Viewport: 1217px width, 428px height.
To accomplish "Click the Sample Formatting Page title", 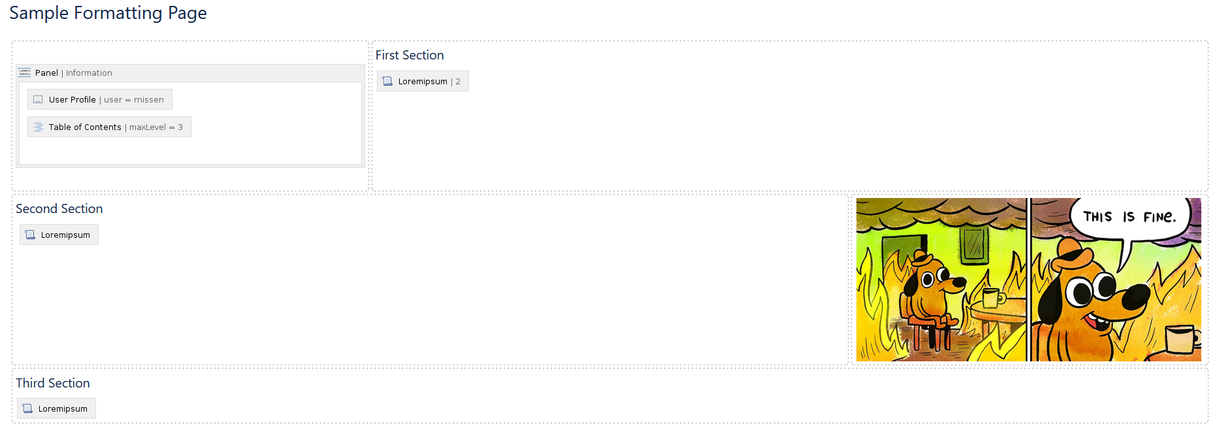I will (108, 12).
